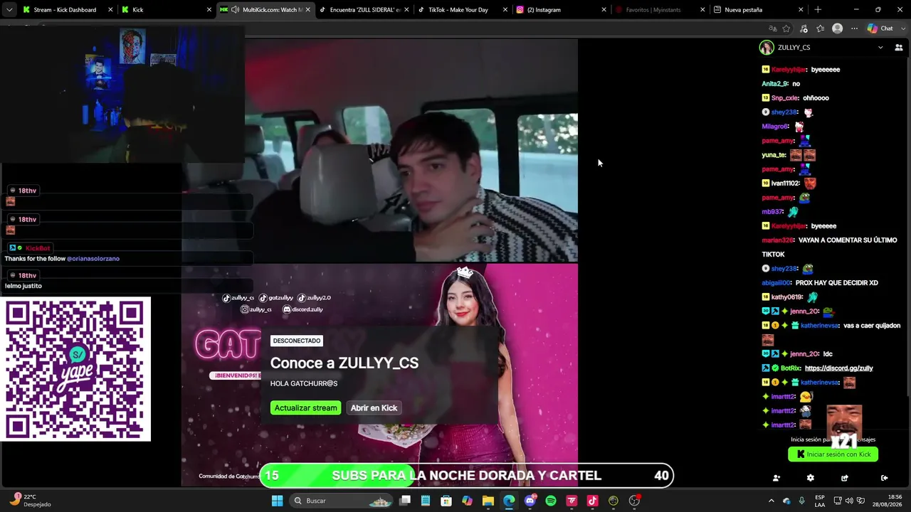This screenshot has width=911, height=512.
Task: Open the media control icon in toolbar
Action: [804, 28]
